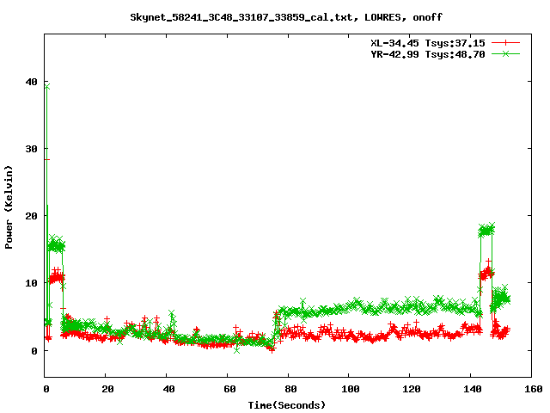Click x-axis tick label 100
The width and height of the screenshot is (550, 413).
pyautogui.click(x=351, y=389)
